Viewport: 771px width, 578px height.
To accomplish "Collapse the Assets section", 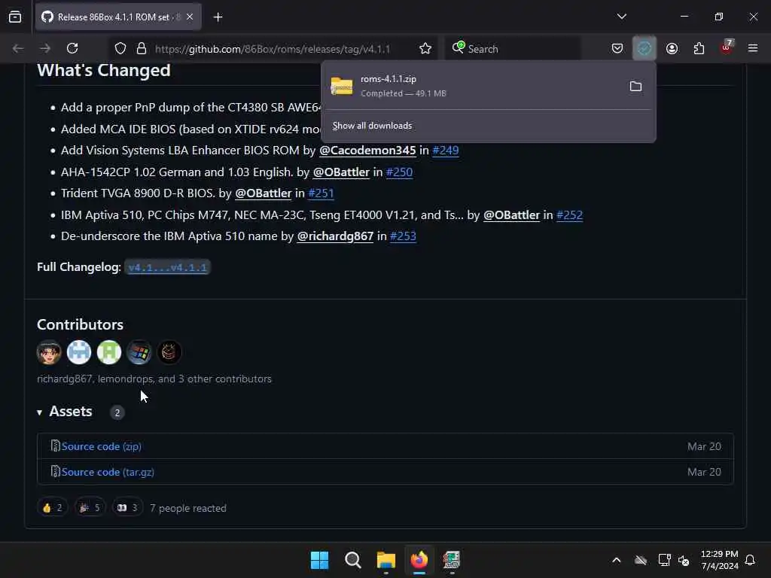I will 65,412.
